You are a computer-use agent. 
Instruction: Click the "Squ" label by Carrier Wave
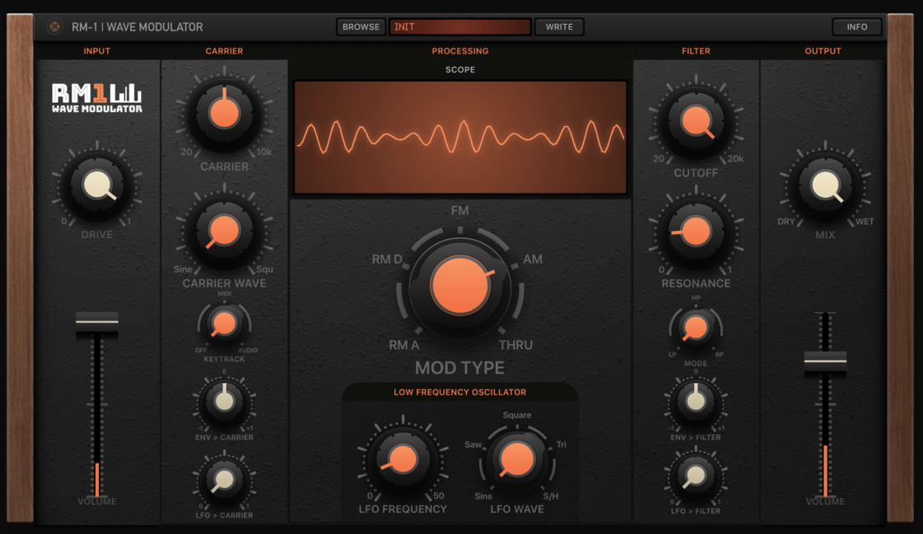(x=264, y=269)
